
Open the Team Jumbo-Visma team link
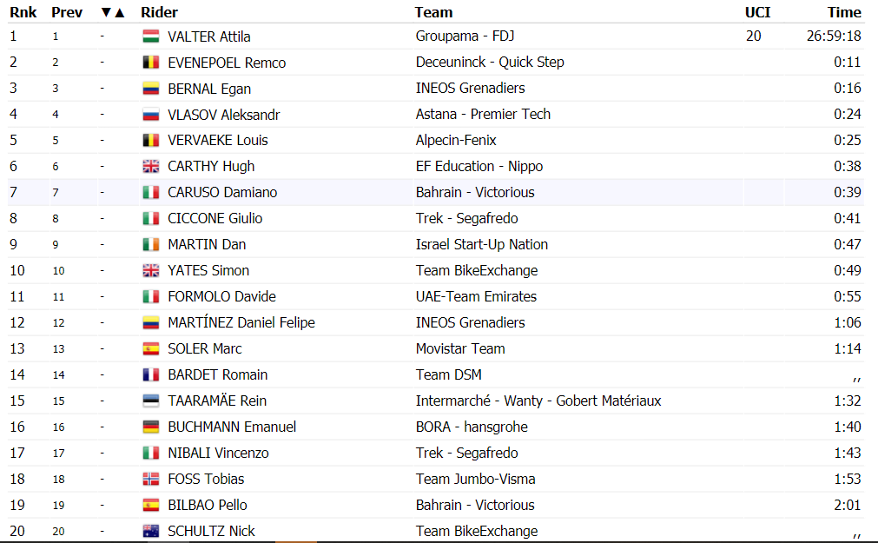[475, 479]
